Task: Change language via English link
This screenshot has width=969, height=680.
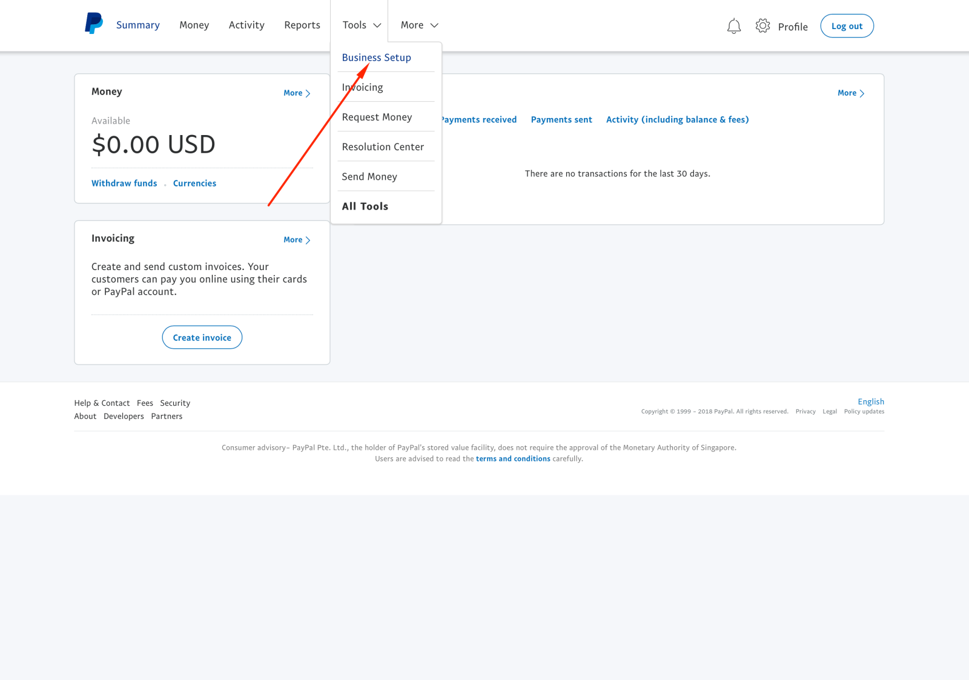Action: pos(871,401)
